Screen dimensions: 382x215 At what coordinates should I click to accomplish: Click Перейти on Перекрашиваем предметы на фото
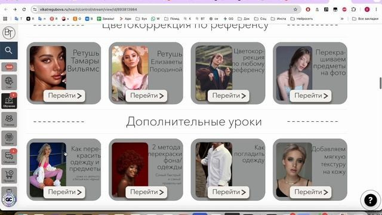click(311, 96)
